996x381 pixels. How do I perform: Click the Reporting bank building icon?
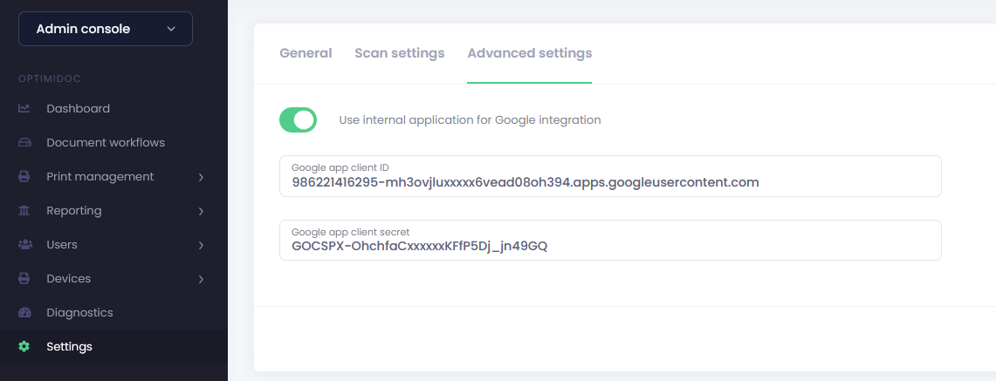coord(24,211)
